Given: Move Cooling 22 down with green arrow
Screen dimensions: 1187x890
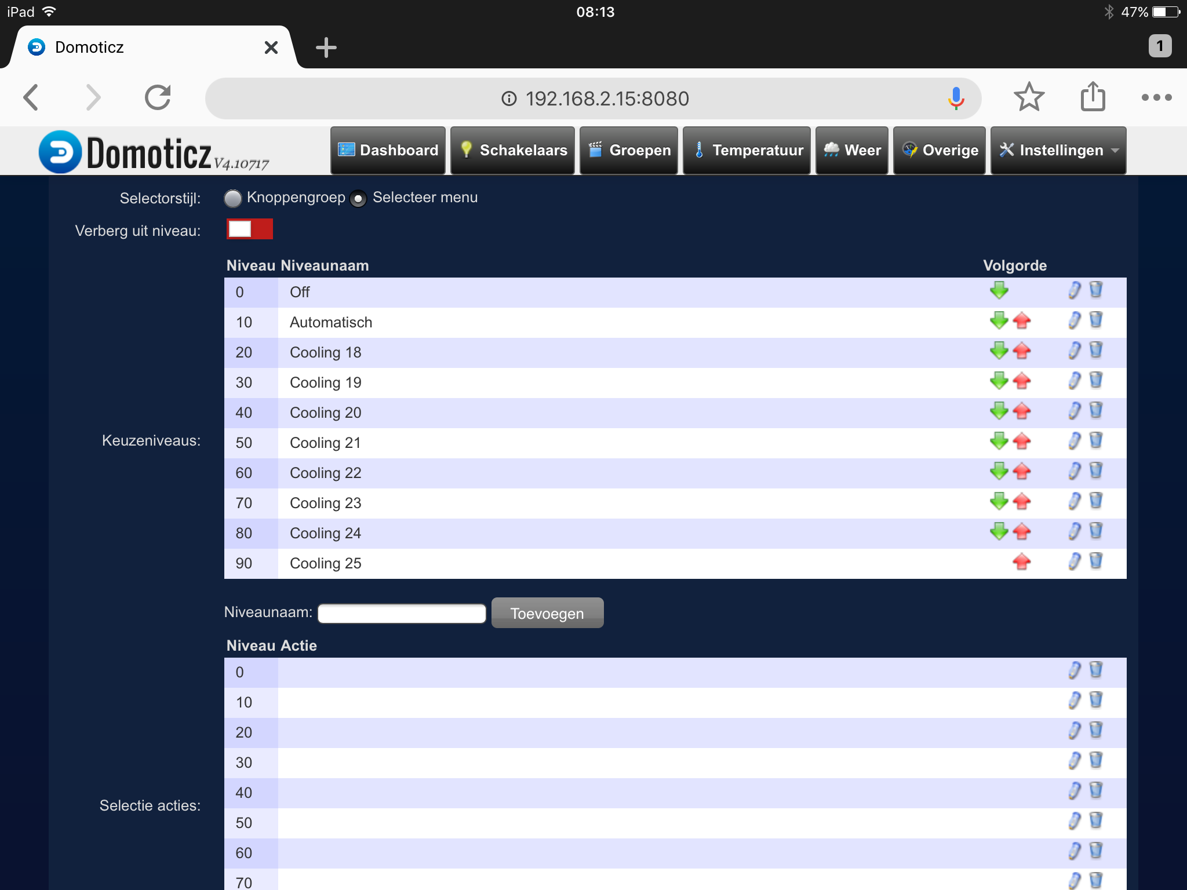Looking at the screenshot, I should pyautogui.click(x=999, y=471).
